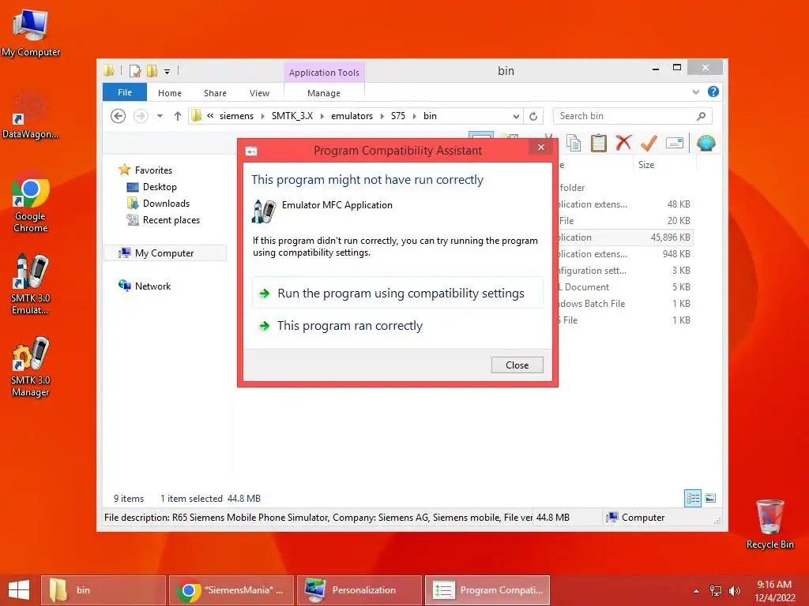Viewport: 809px width, 606px height.
Task: Click the Close button in compatibility dialog
Action: click(517, 365)
